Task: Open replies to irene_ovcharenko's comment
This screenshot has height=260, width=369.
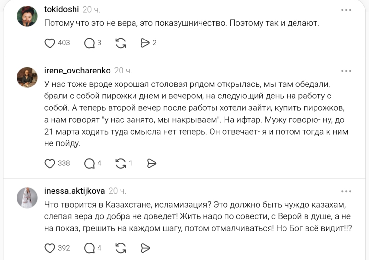Action: pos(89,164)
